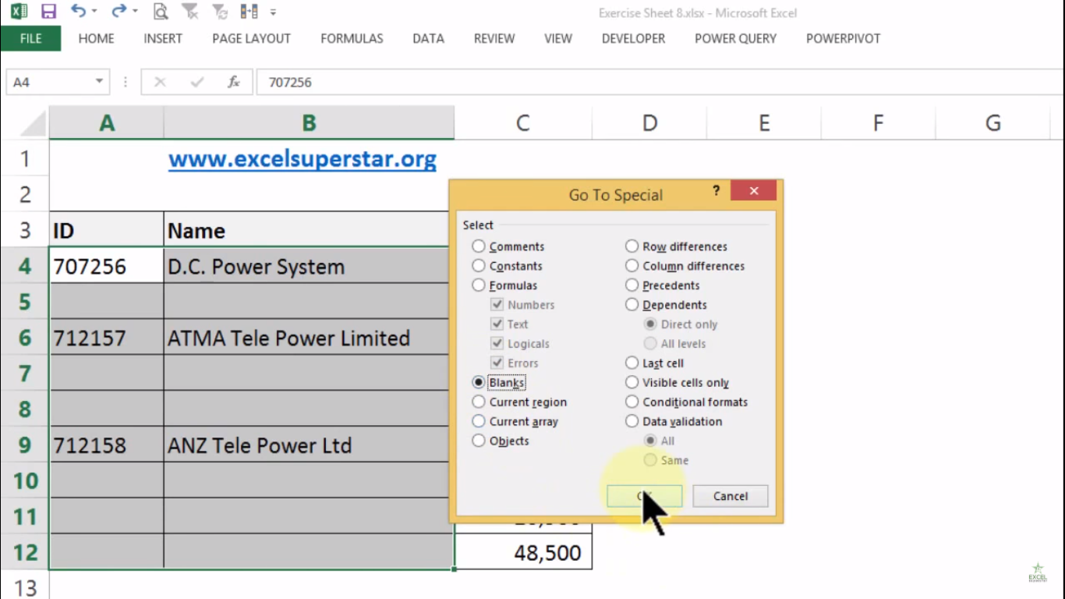
Task: Open the redo history dropdown arrow
Action: 135,12
